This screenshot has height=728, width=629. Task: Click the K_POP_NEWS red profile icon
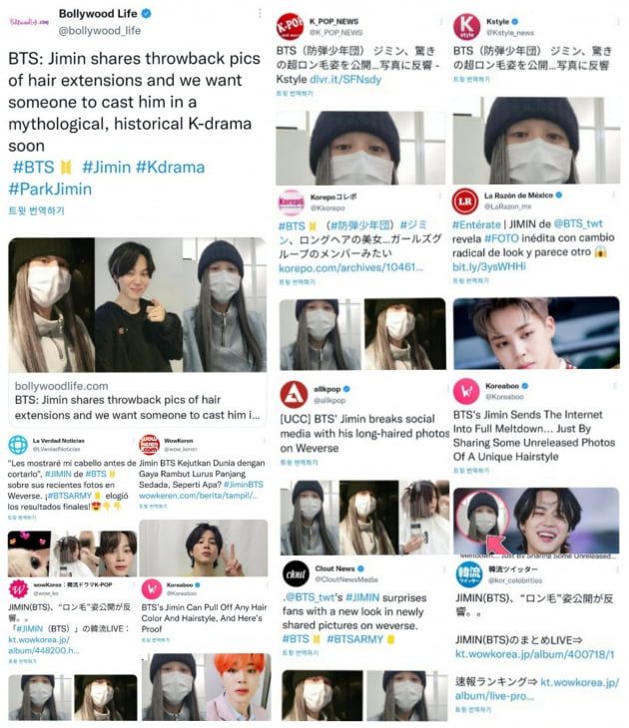[x=290, y=27]
